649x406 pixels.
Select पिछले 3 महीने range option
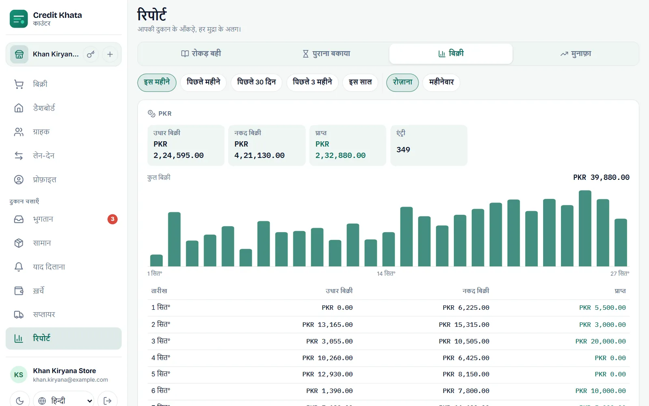312,82
